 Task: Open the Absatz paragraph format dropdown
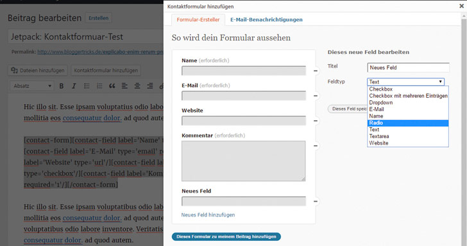point(31,86)
